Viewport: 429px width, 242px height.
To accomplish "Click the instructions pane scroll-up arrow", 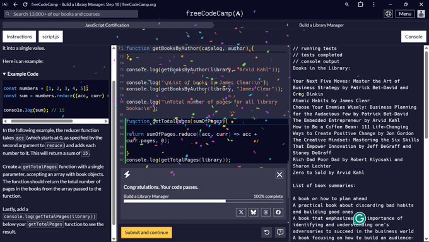I will pos(114,48).
